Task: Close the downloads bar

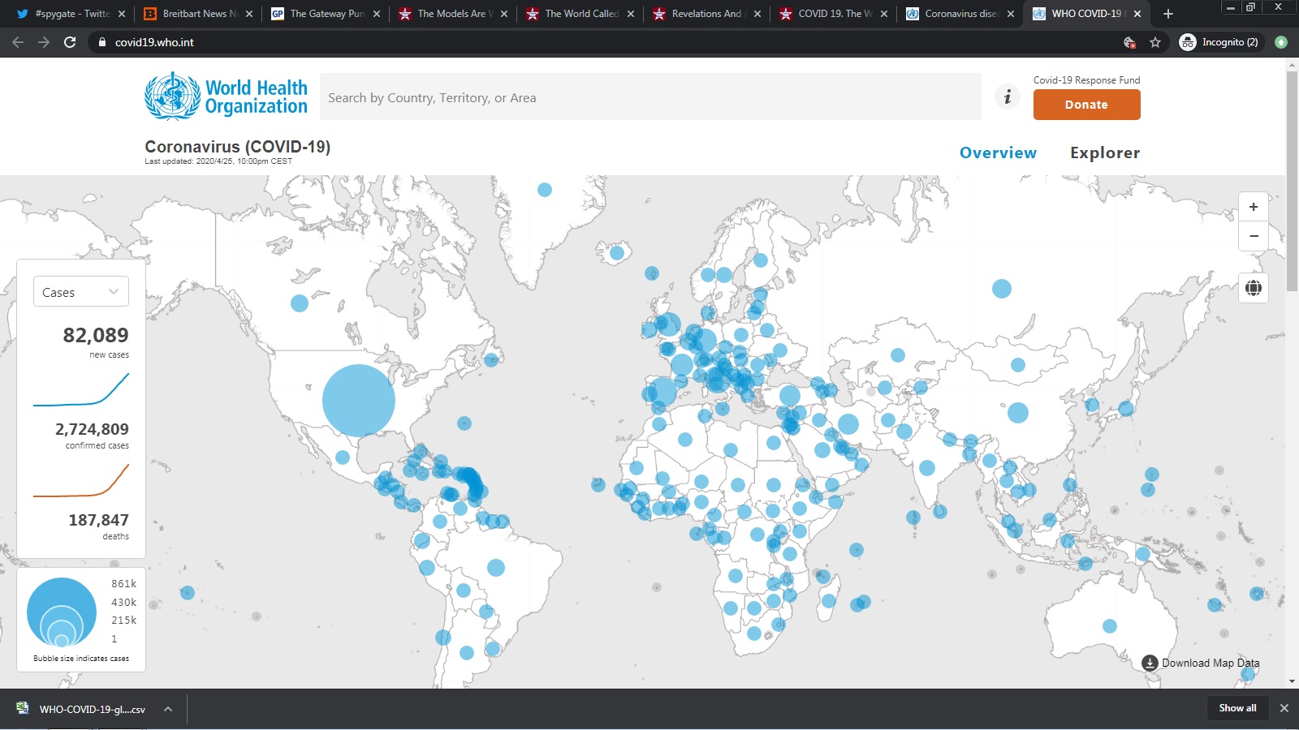Action: tap(1284, 708)
